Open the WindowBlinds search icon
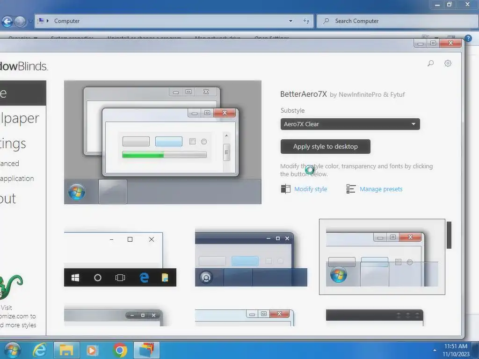The width and height of the screenshot is (479, 359). coord(430,63)
